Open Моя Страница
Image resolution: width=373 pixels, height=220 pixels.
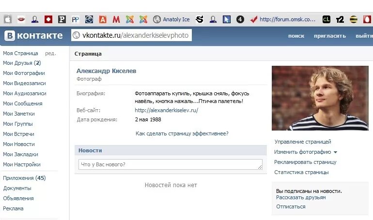(20, 53)
